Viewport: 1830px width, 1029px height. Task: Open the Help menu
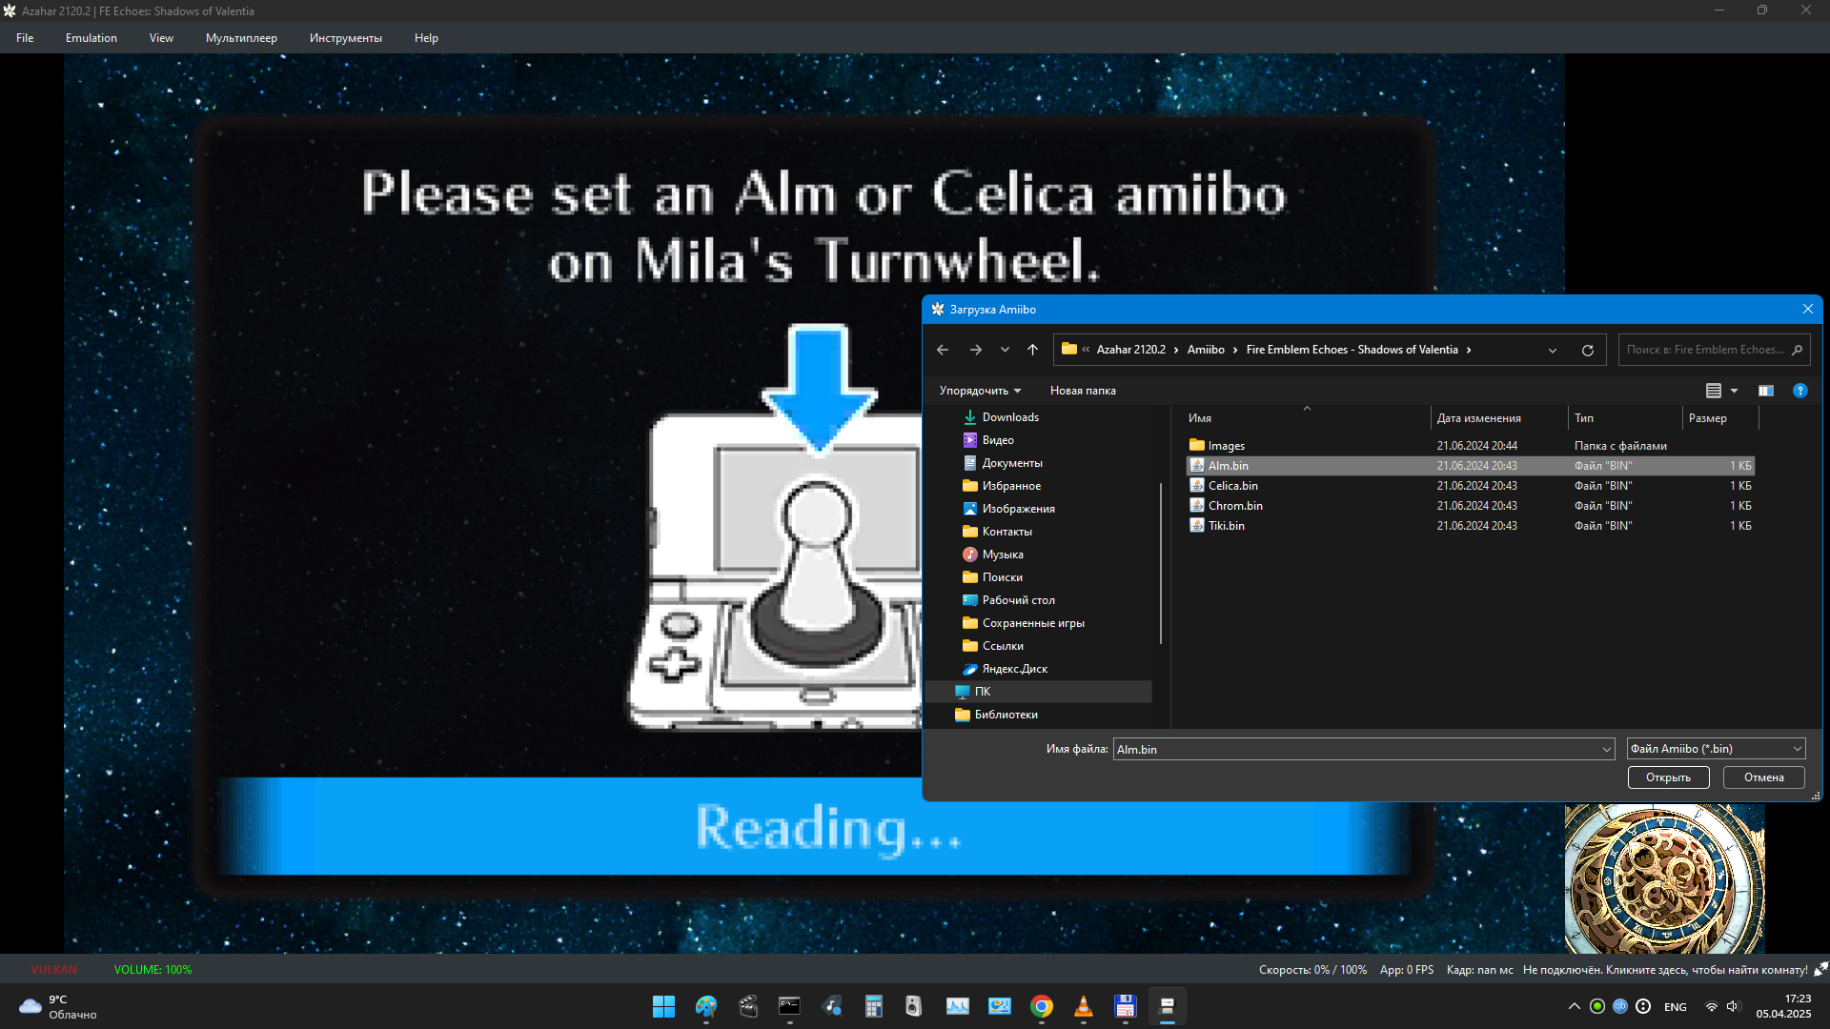click(426, 38)
